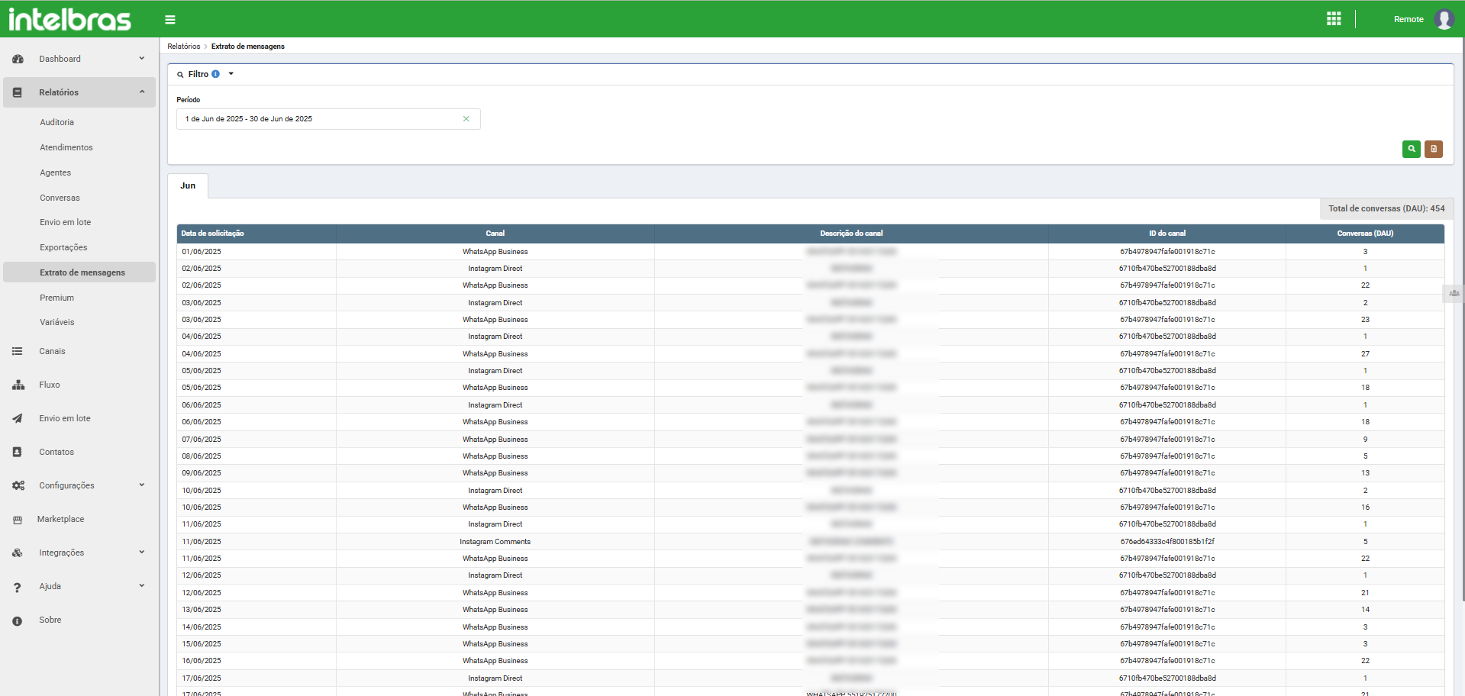Click the Intelbras logo
Image resolution: width=1465 pixels, height=696 pixels.
pyautogui.click(x=69, y=18)
